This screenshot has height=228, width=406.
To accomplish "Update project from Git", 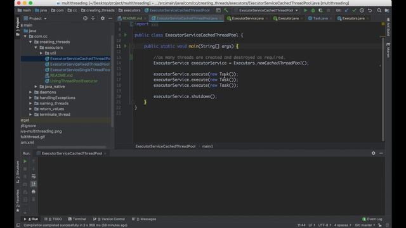I will click(347, 10).
